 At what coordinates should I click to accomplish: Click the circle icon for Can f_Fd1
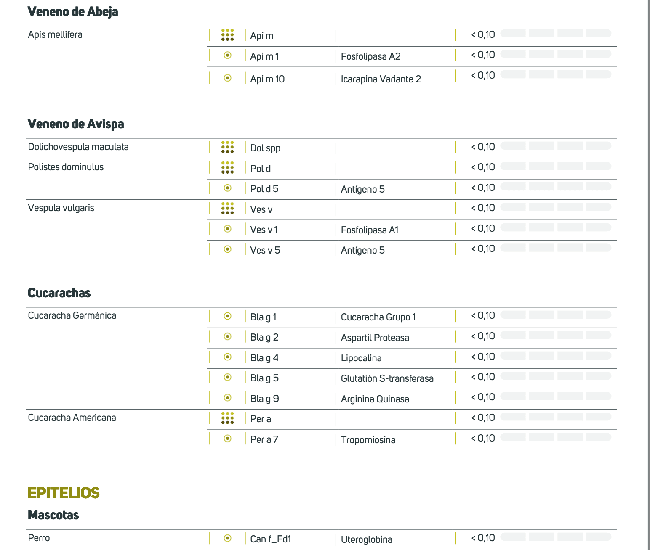tap(227, 538)
